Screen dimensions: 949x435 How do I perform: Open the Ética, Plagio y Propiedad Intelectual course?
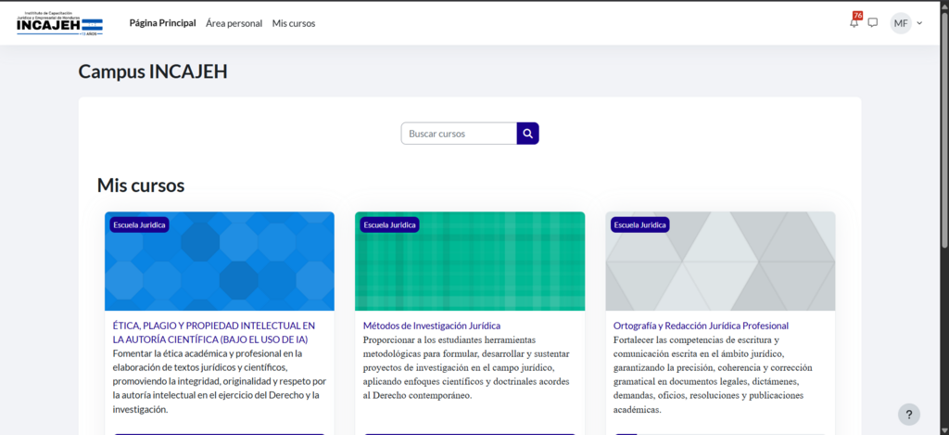tap(214, 332)
